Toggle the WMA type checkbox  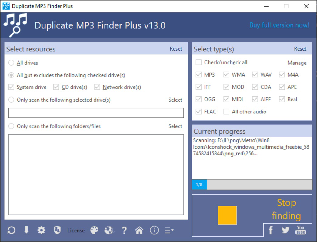[x=226, y=75]
